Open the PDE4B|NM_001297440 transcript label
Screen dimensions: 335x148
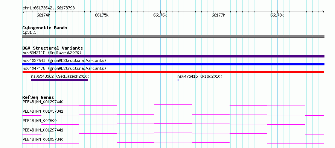(43, 102)
